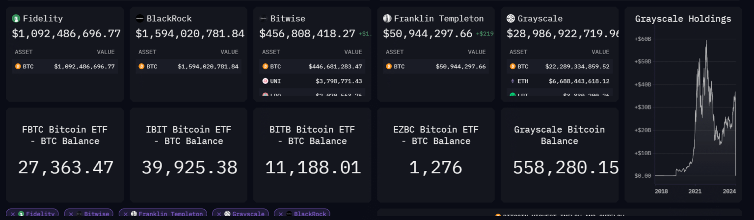The width and height of the screenshot is (754, 220).
Task: Click the 2021 peak on Grayscale Holdings chart
Action: [706, 41]
